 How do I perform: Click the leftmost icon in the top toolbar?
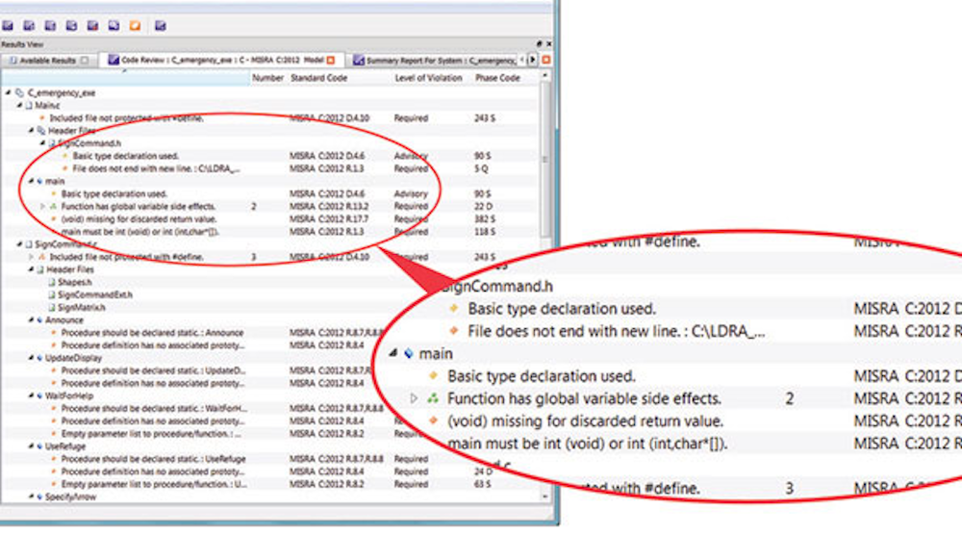8,25
